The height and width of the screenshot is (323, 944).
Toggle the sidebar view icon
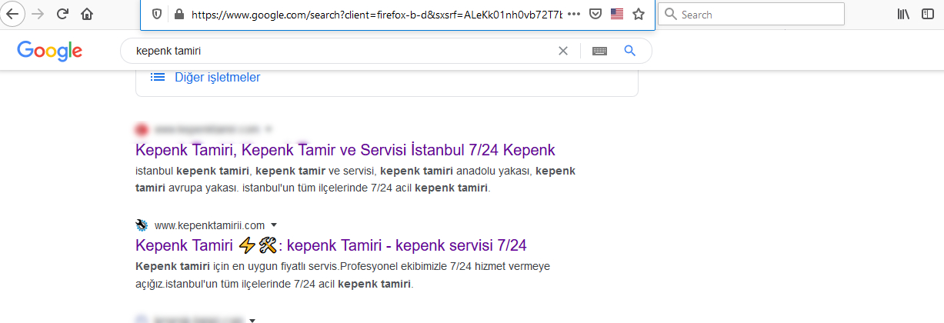tap(928, 14)
